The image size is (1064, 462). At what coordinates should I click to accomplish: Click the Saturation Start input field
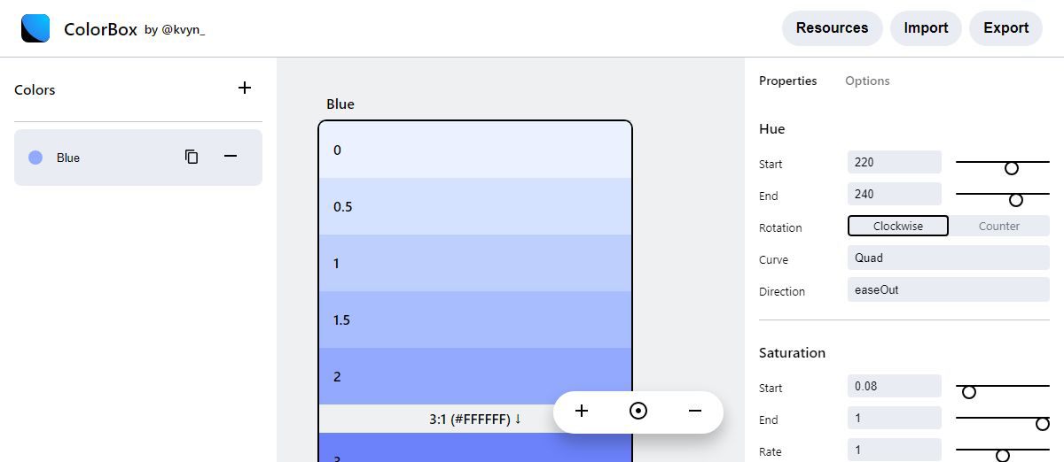(894, 386)
